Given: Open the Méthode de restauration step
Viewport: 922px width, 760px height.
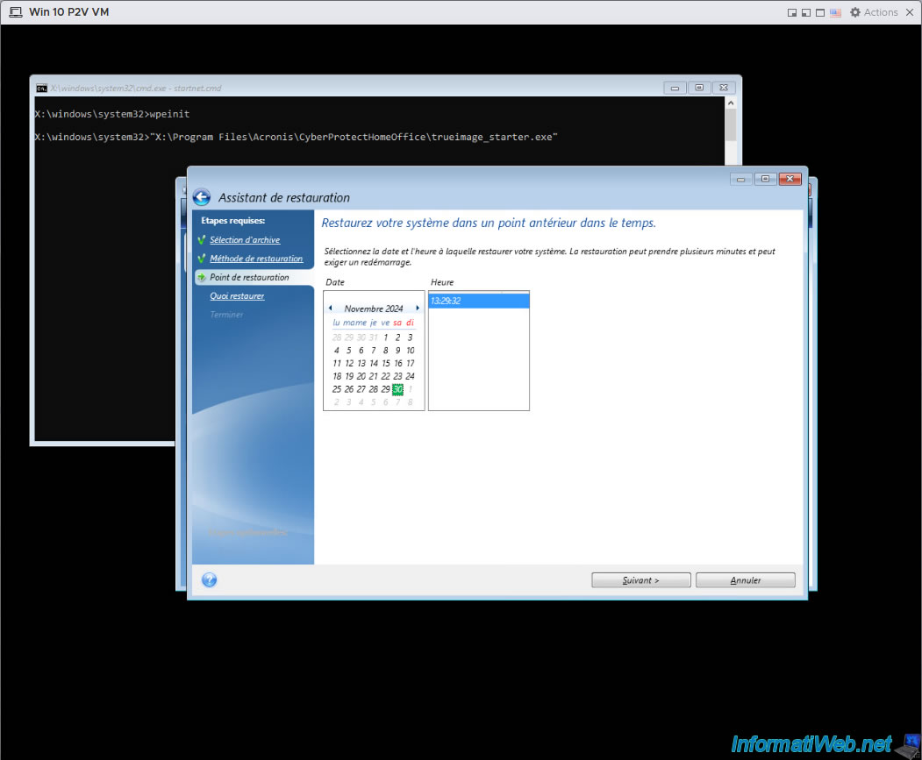Looking at the screenshot, I should [x=256, y=259].
